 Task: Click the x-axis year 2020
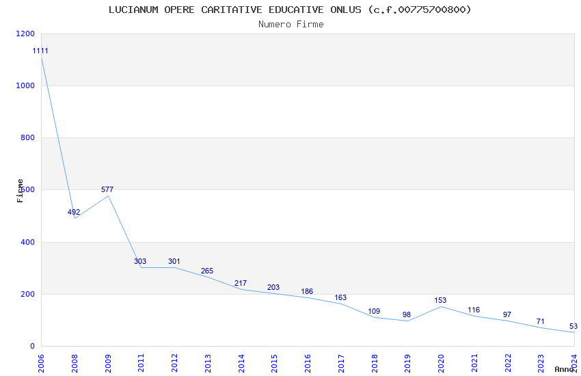(x=441, y=363)
